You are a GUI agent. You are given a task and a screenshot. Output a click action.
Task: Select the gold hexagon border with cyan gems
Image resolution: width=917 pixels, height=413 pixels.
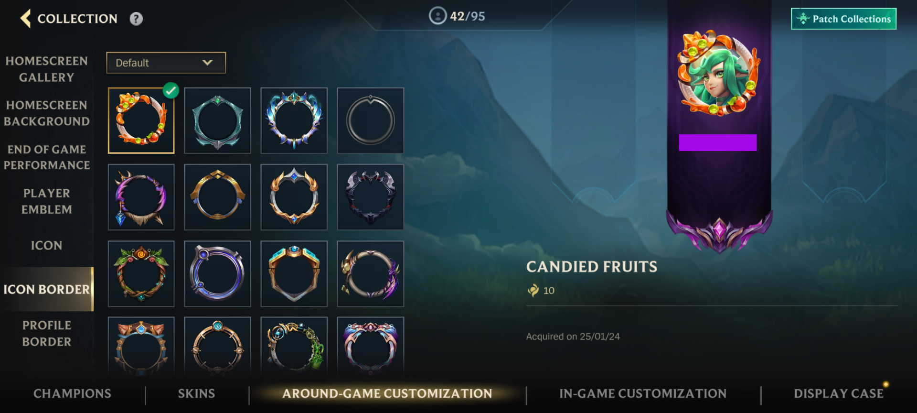(294, 273)
